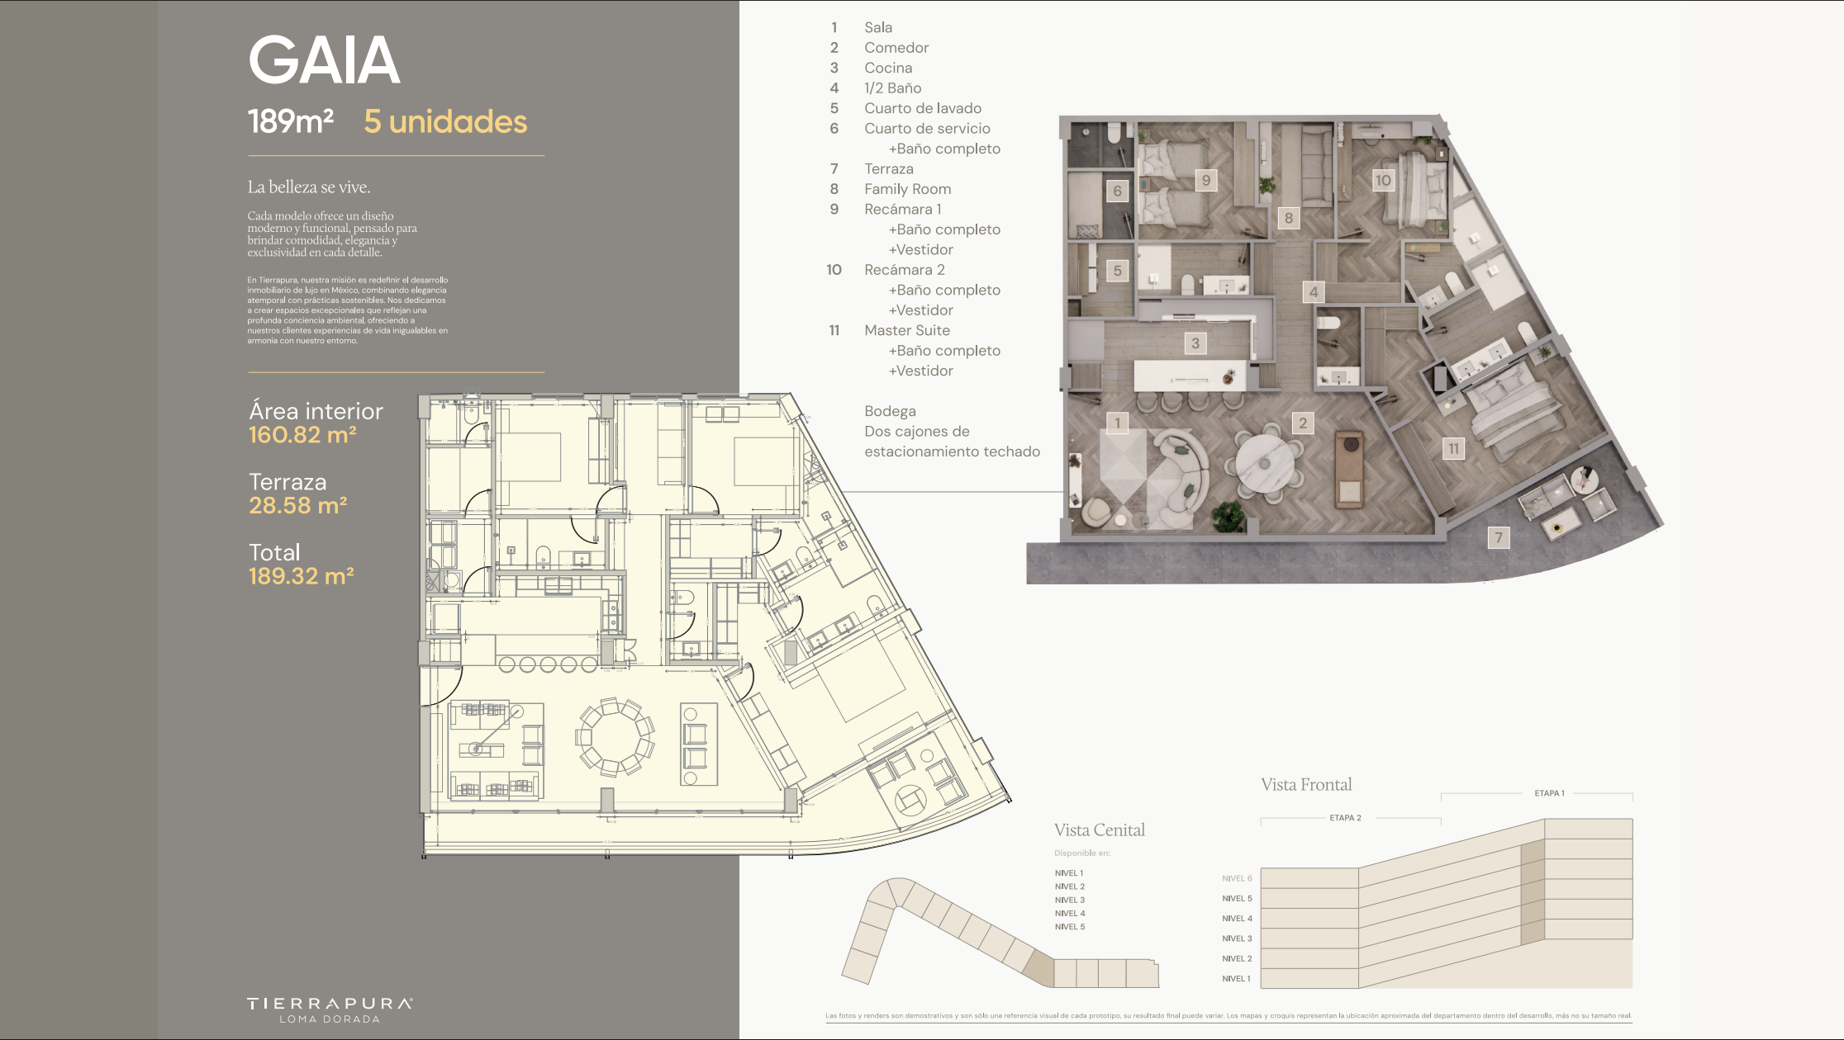This screenshot has height=1040, width=1844.
Task: Click marker 10 in Recámara 2
Action: 1383,180
